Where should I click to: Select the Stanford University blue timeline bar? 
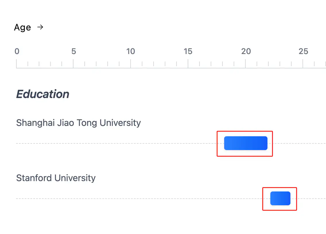click(280, 198)
